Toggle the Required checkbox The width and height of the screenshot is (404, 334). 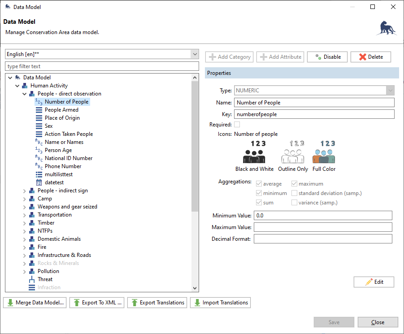pos(237,125)
